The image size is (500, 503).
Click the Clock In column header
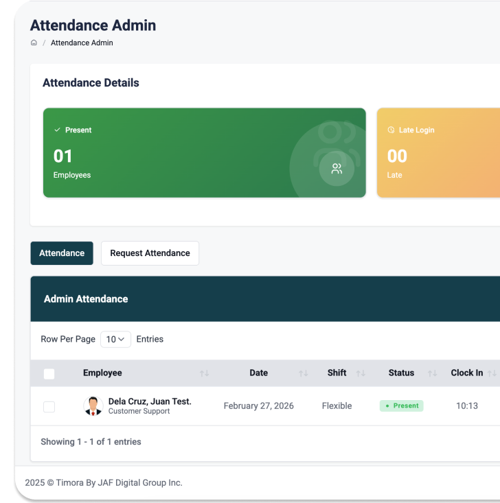467,373
